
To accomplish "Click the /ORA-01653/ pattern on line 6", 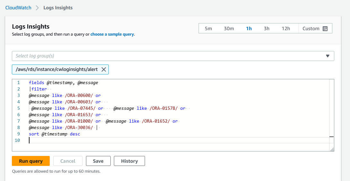I will point(79,115).
